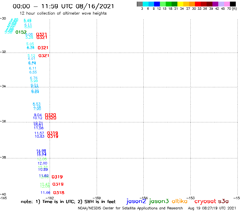
Task: Select the yellow swatch in the legend bar
Action: 180,4
